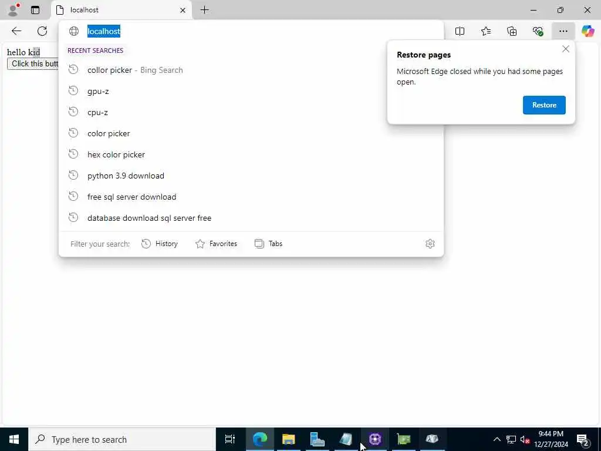Close the localhost tab
601x451 pixels.
[x=183, y=11]
